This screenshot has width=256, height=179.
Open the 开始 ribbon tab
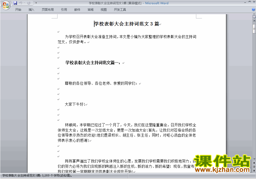pyautogui.click(x=18, y=10)
